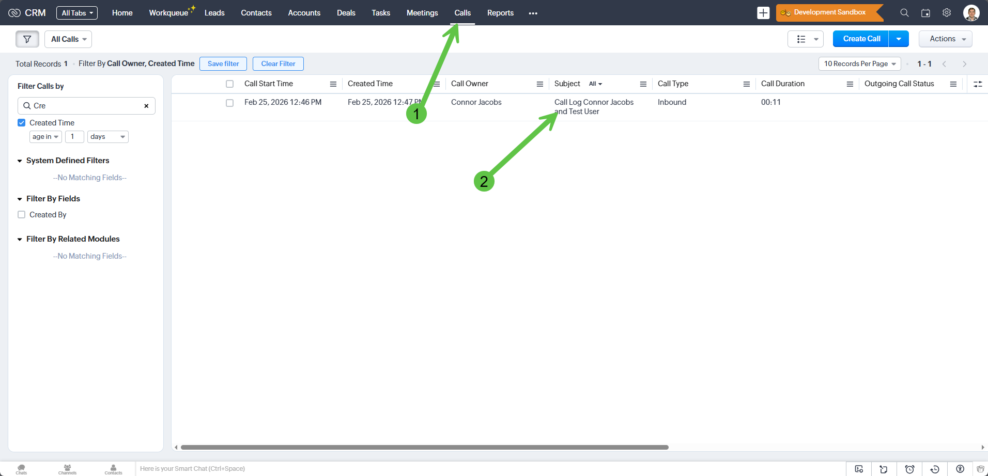Click the filter funnel icon
Viewport: 988px width, 476px height.
[x=27, y=39]
